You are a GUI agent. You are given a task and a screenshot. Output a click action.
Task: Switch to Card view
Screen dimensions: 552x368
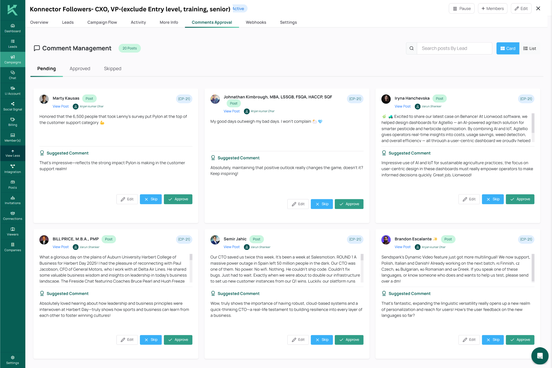tap(508, 49)
